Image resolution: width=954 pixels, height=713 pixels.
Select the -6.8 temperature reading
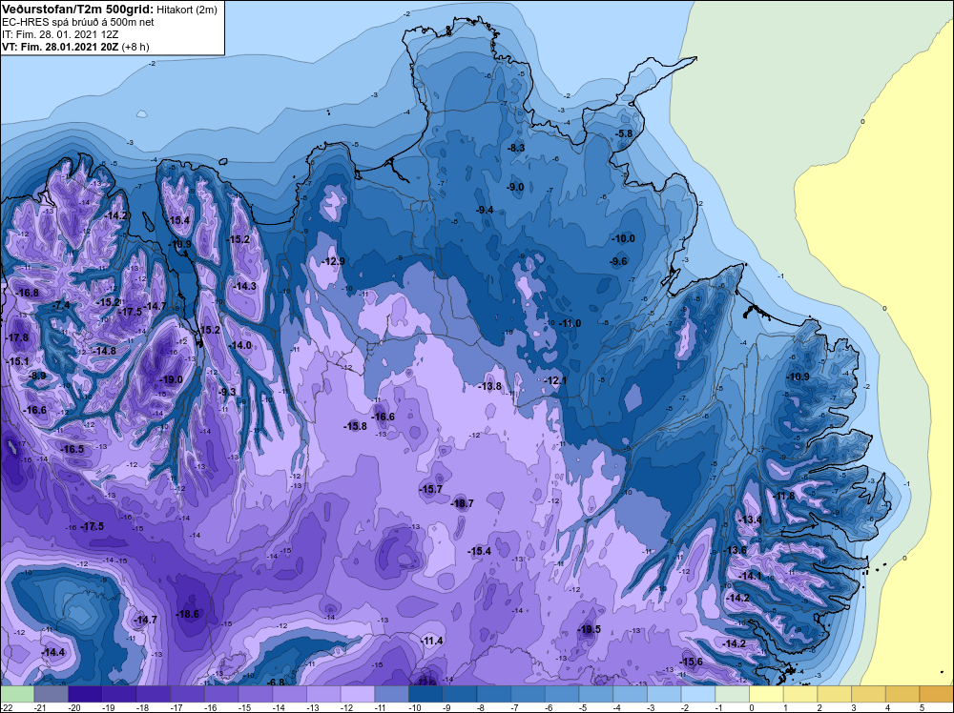point(277,682)
